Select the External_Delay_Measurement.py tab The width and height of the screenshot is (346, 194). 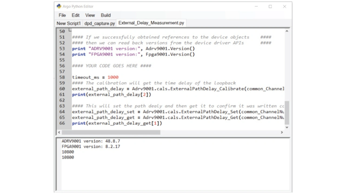[x=151, y=23]
